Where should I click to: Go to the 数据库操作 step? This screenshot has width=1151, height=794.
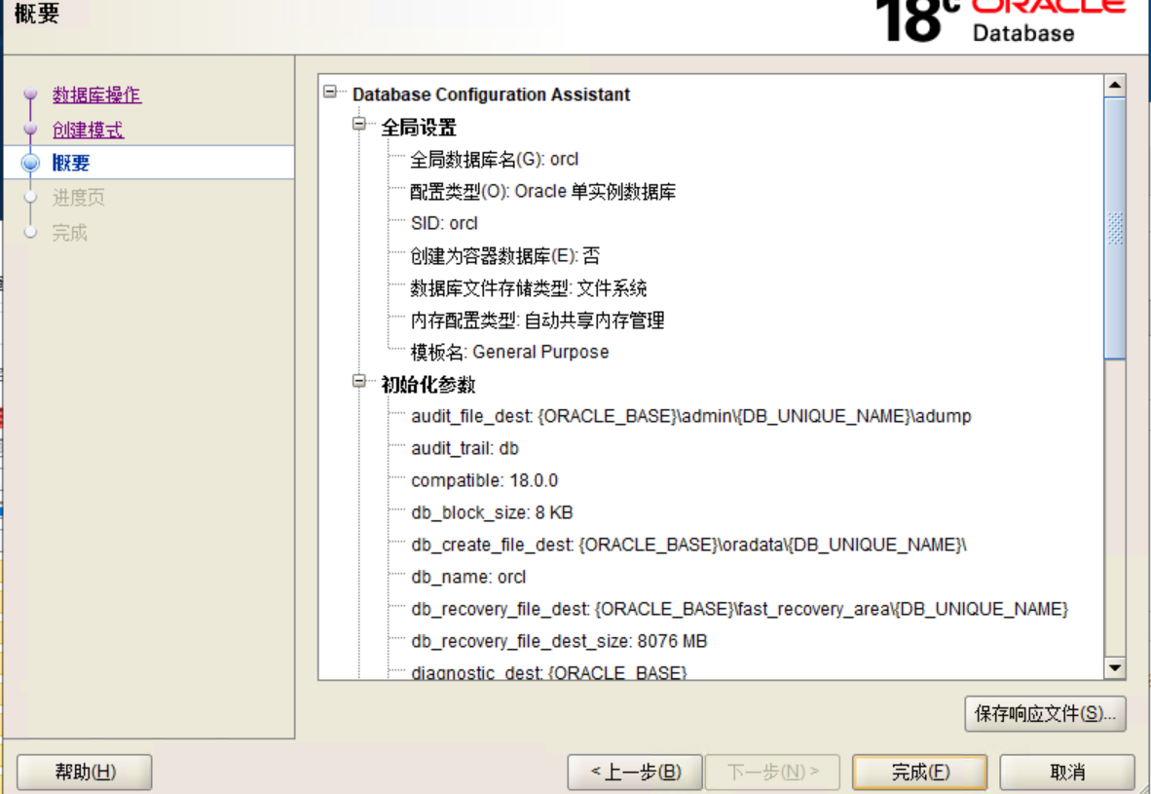click(97, 95)
